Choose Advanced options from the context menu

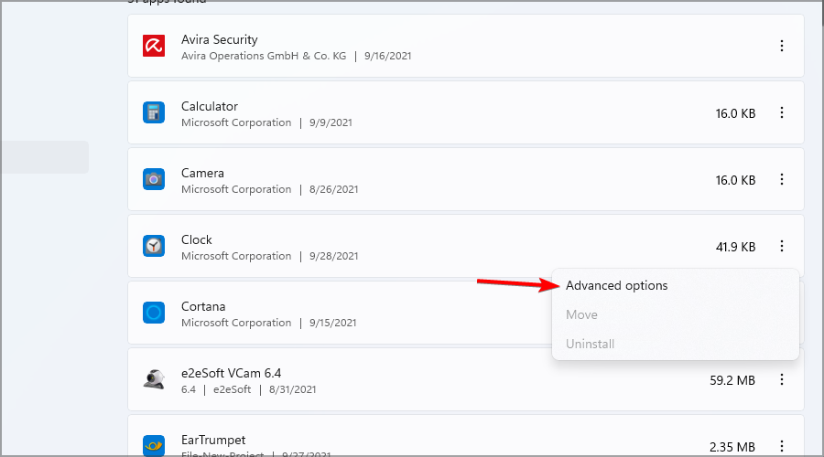(x=616, y=285)
